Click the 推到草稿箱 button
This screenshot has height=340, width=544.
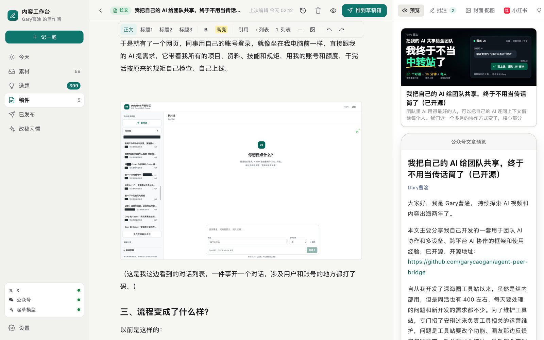pyautogui.click(x=364, y=11)
